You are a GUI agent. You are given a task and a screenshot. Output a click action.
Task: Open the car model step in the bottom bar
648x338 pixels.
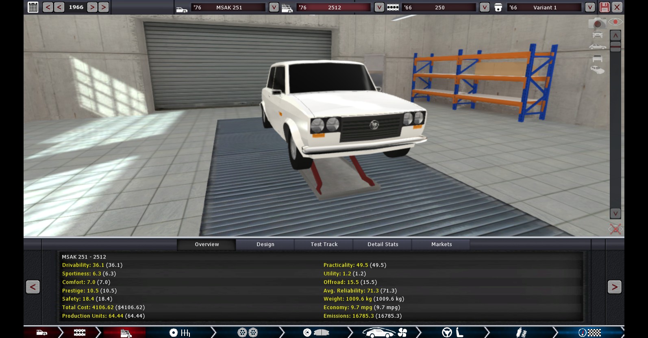pyautogui.click(x=42, y=333)
